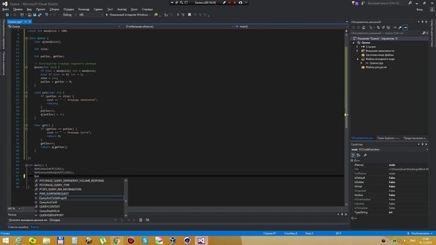Click the Save All toolbar icon
Image resolution: width=436 pixels, height=245 pixels.
click(x=40, y=15)
